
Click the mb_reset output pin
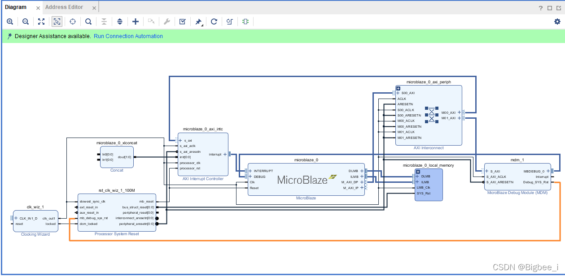(147, 202)
